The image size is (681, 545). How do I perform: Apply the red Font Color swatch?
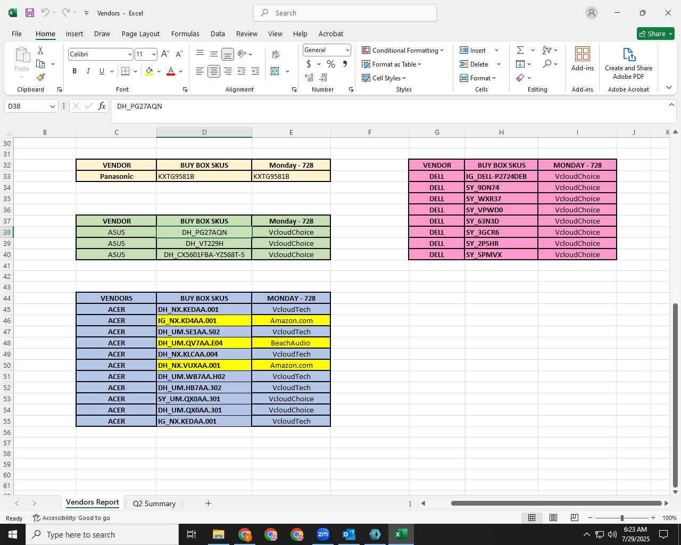pos(171,71)
